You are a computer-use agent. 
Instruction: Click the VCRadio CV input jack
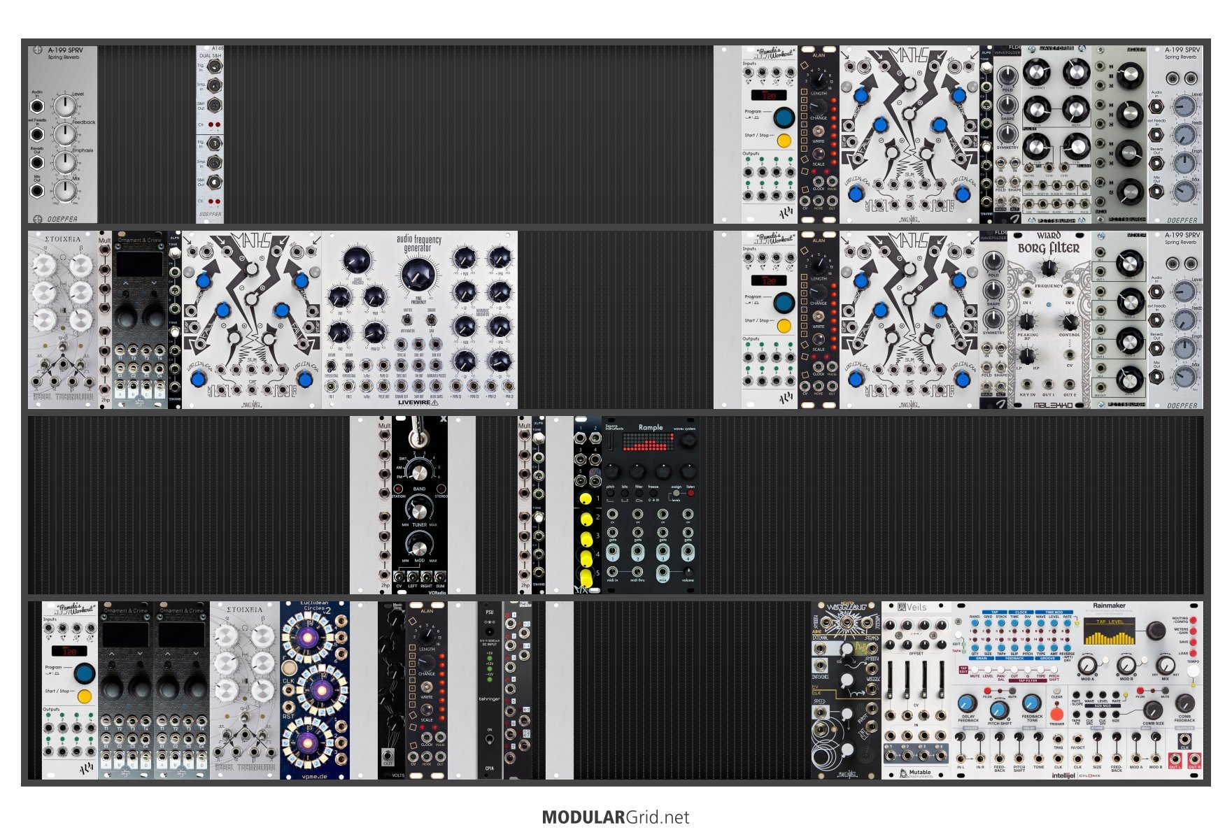click(x=399, y=576)
